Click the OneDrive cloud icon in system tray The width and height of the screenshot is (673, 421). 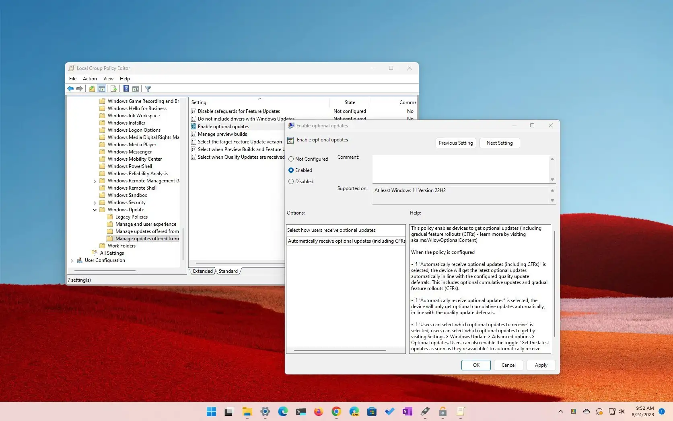586,411
